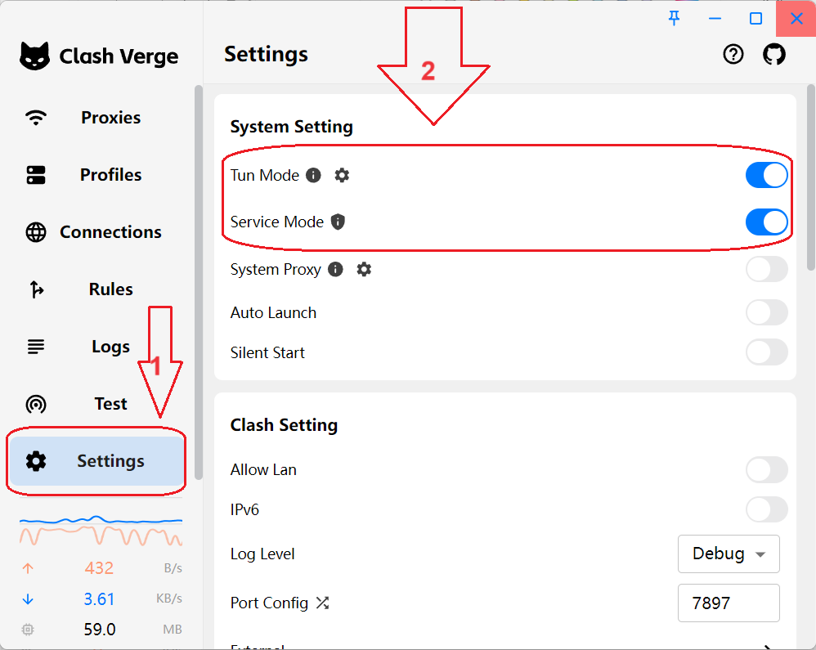Enable the System Proxy toggle
This screenshot has width=816, height=650.
[x=766, y=269]
